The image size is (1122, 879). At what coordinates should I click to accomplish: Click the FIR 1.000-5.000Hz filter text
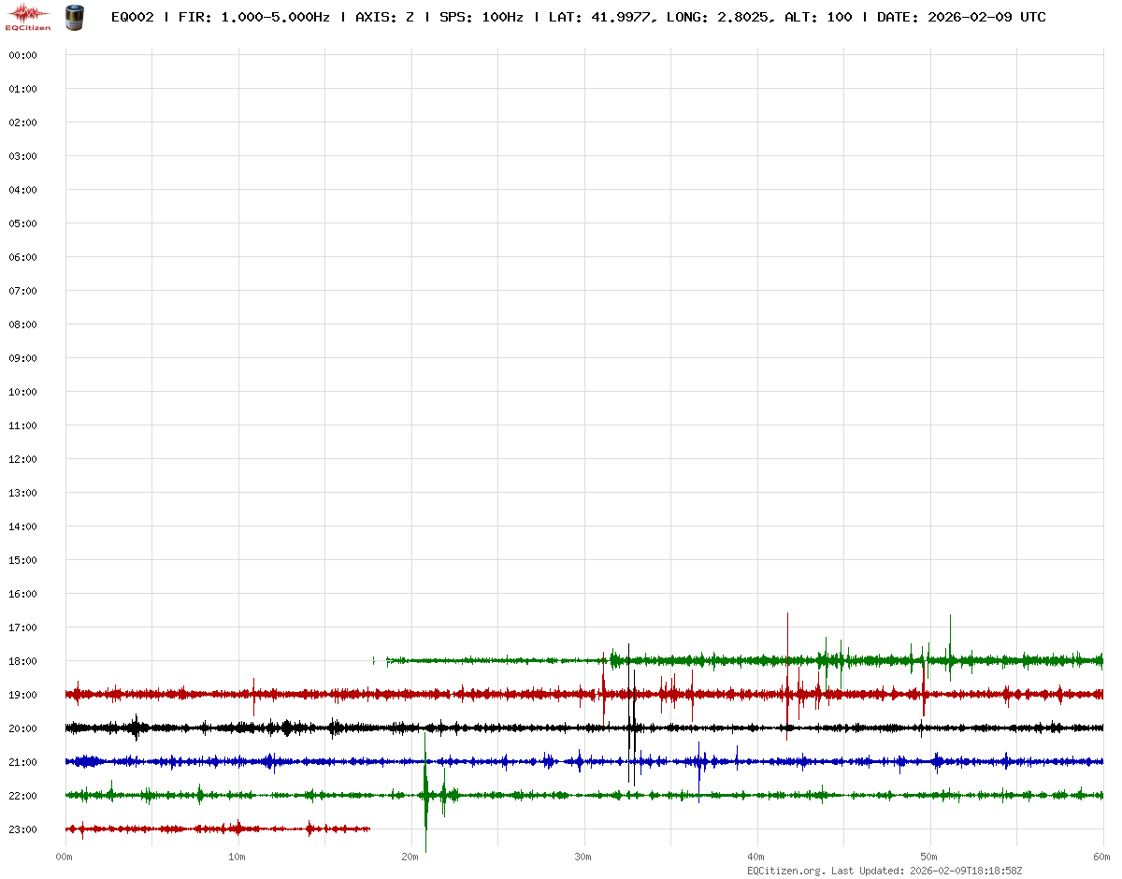tap(253, 17)
